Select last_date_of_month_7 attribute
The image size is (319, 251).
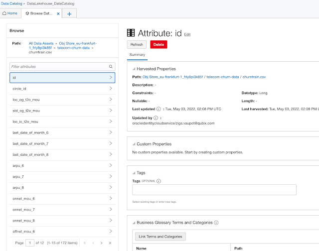(62, 143)
